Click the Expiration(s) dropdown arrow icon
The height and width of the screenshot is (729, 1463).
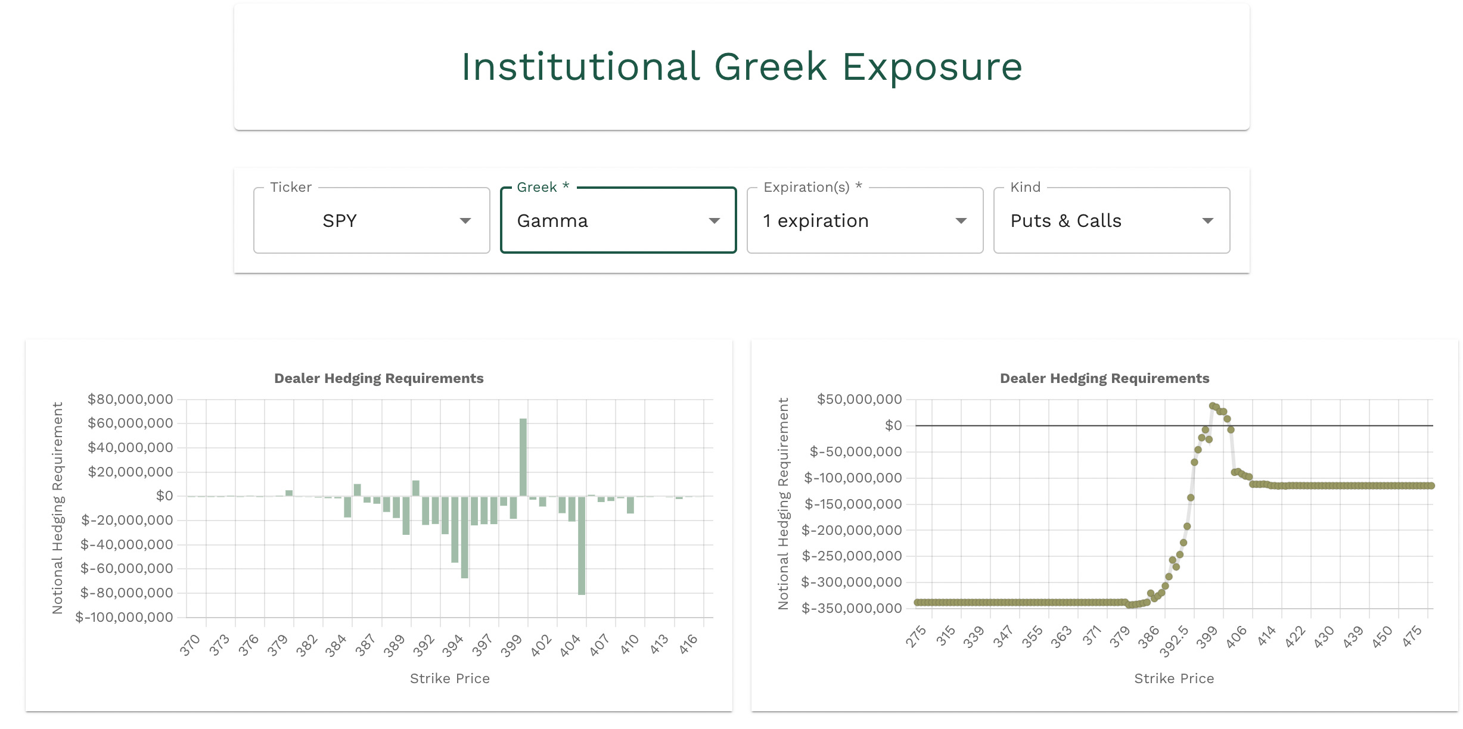click(x=961, y=221)
